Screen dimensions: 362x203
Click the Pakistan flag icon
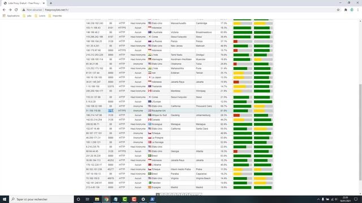click(x=149, y=183)
